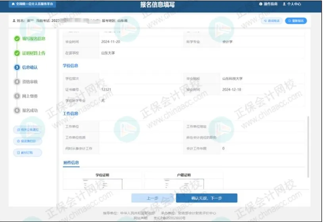Open the 全国统一会计人员服务平台 home link

[x=32, y=4]
